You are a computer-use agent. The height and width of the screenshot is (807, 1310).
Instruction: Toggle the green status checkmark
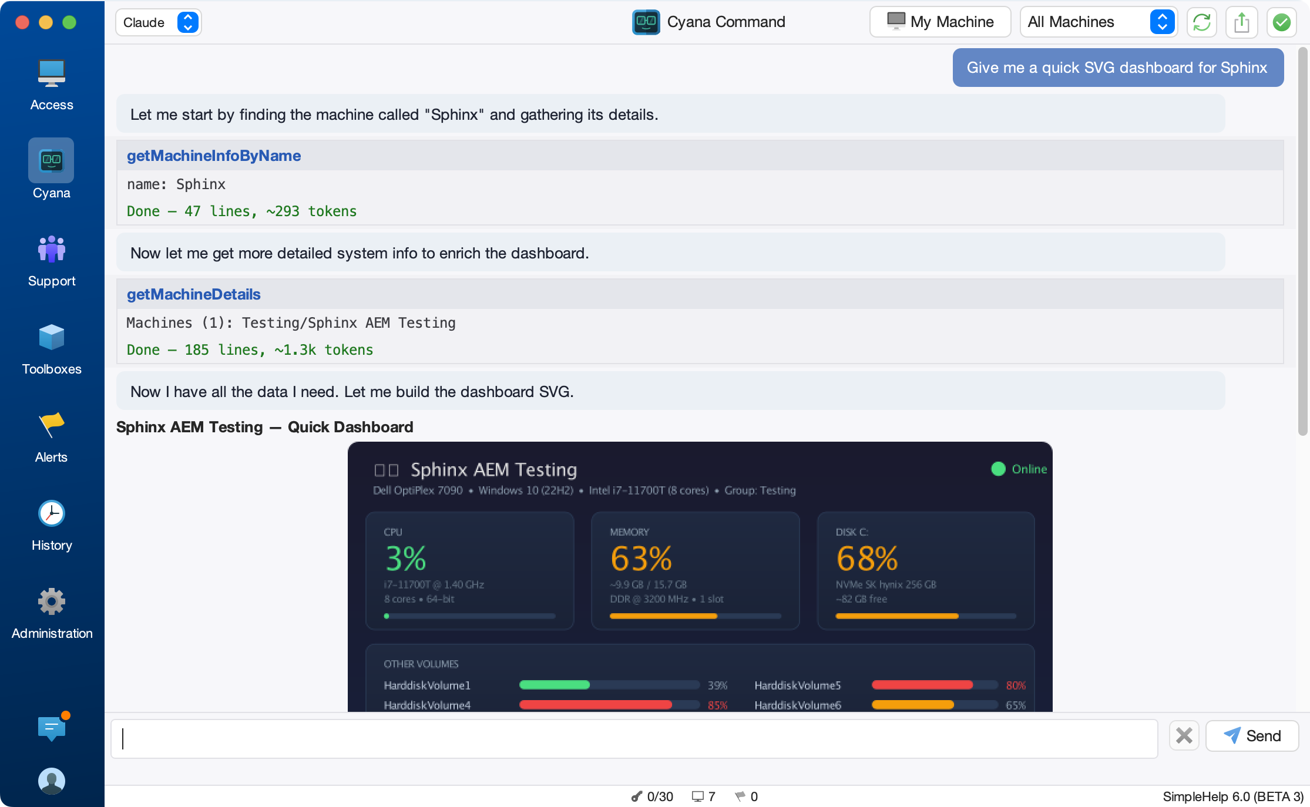pyautogui.click(x=1281, y=22)
